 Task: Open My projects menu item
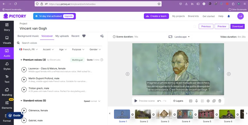179,16
